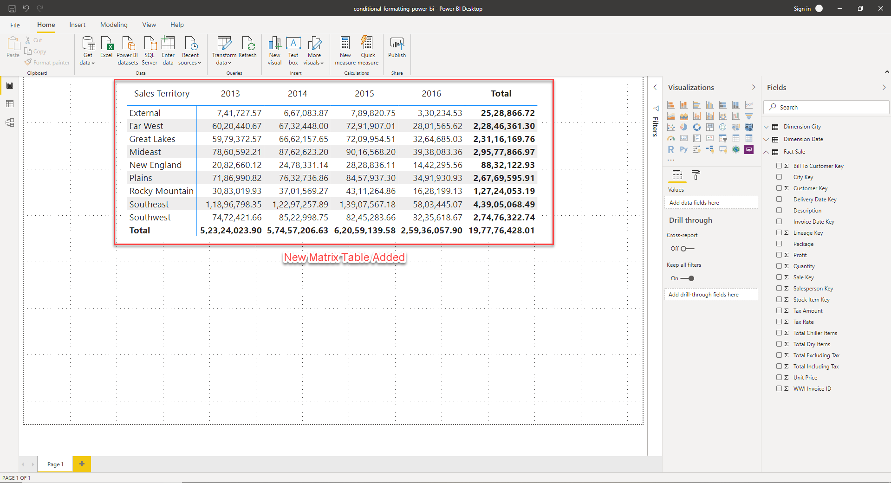Switch to Data view in left sidebar
The width and height of the screenshot is (891, 483).
tap(10, 104)
